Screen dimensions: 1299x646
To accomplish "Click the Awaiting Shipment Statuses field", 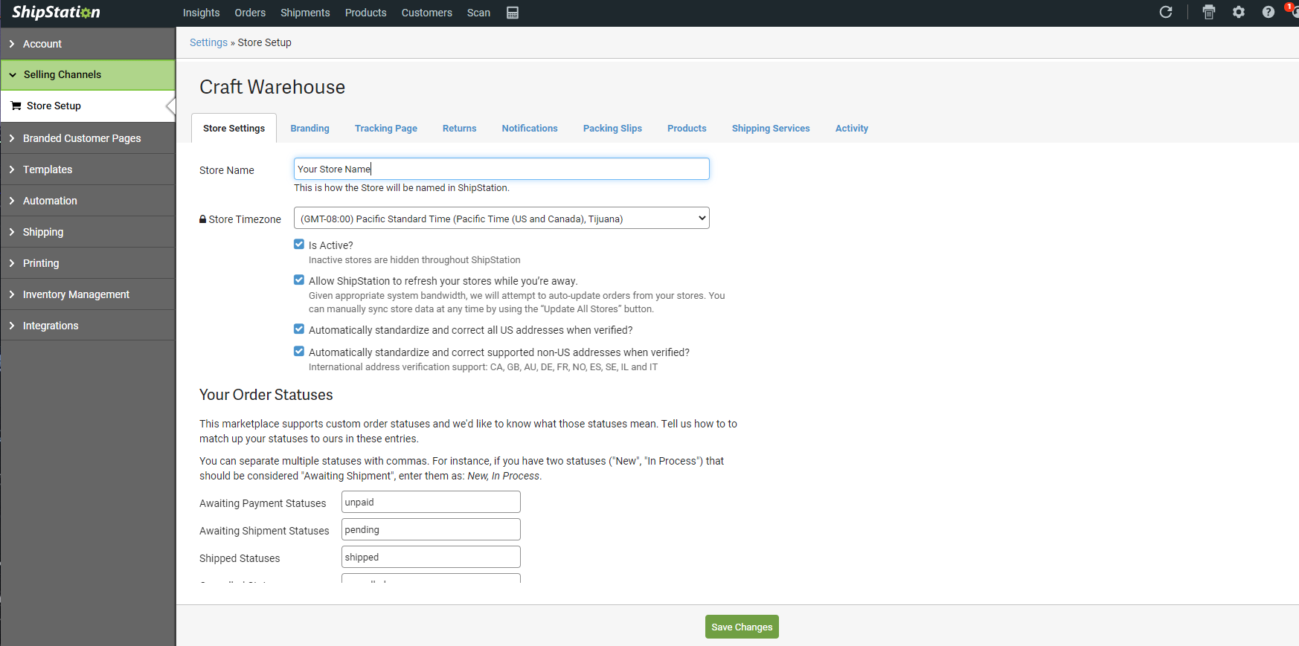I will pyautogui.click(x=431, y=530).
